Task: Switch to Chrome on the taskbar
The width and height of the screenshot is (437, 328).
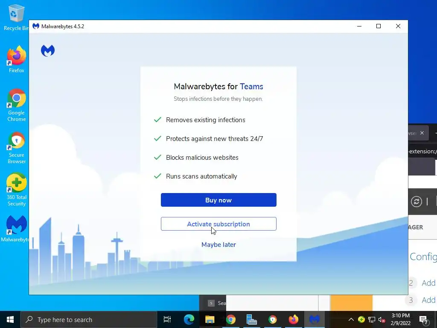Action: click(231, 319)
